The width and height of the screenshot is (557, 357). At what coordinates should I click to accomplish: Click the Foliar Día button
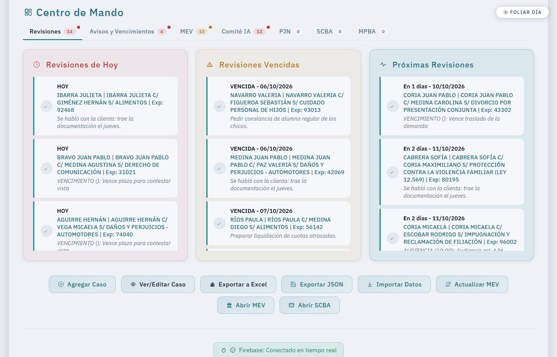click(522, 12)
